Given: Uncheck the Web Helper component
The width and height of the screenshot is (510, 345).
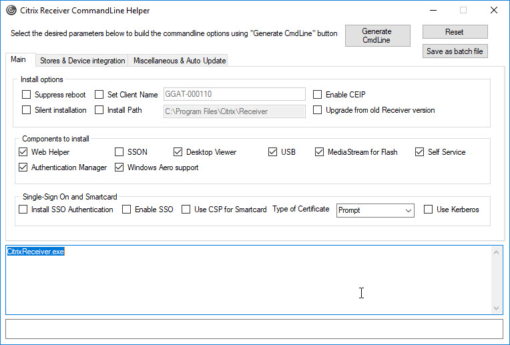Looking at the screenshot, I should point(23,152).
